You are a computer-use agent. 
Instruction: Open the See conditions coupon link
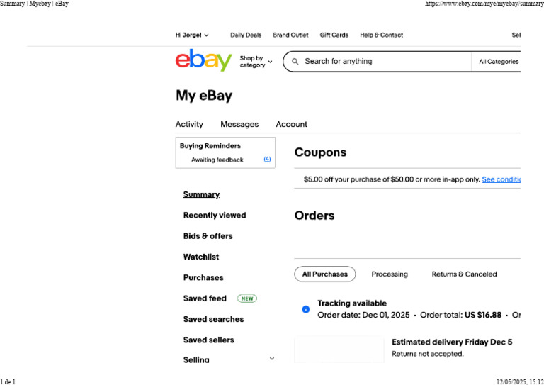(x=501, y=179)
